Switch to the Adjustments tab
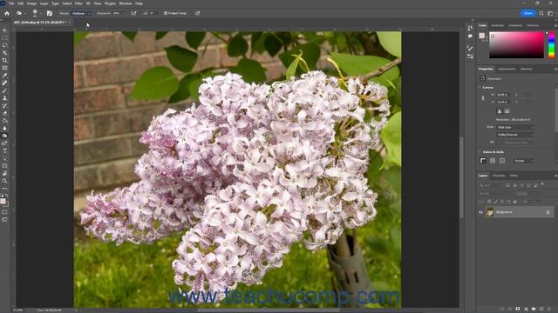The image size is (558, 313). (507, 69)
